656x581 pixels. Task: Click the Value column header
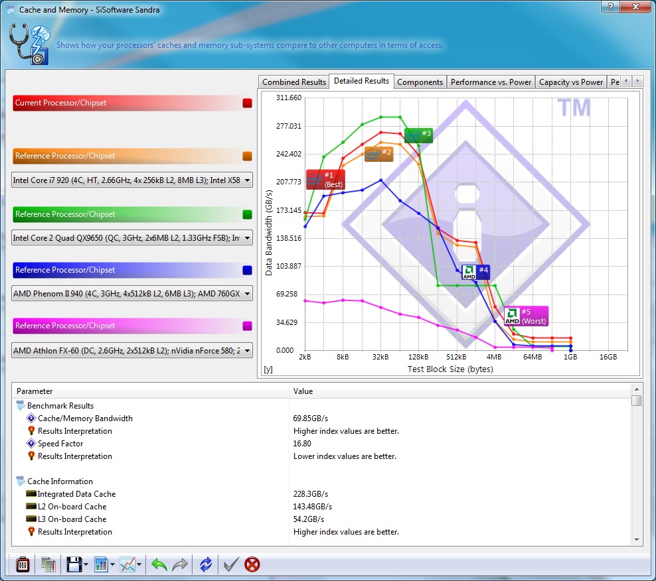point(460,391)
